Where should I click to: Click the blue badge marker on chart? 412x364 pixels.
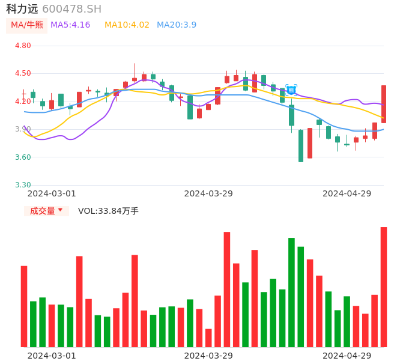click(x=291, y=90)
